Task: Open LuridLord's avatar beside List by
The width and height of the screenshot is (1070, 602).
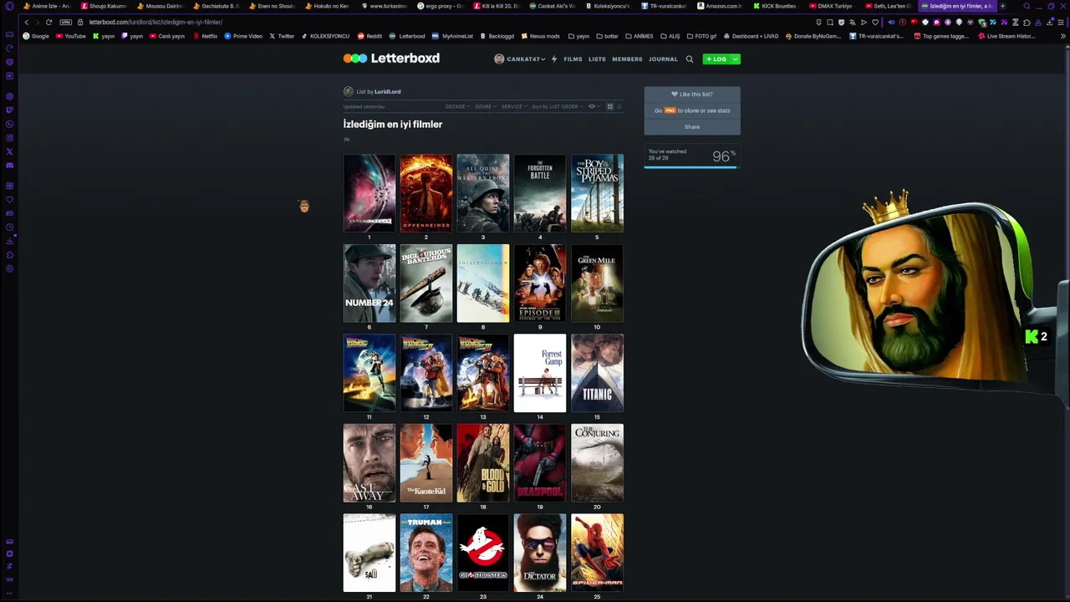Action: 349,92
